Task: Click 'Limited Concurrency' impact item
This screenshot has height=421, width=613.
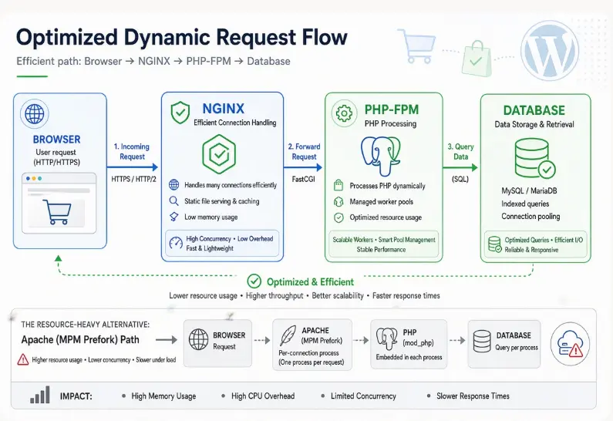Action: click(x=363, y=396)
